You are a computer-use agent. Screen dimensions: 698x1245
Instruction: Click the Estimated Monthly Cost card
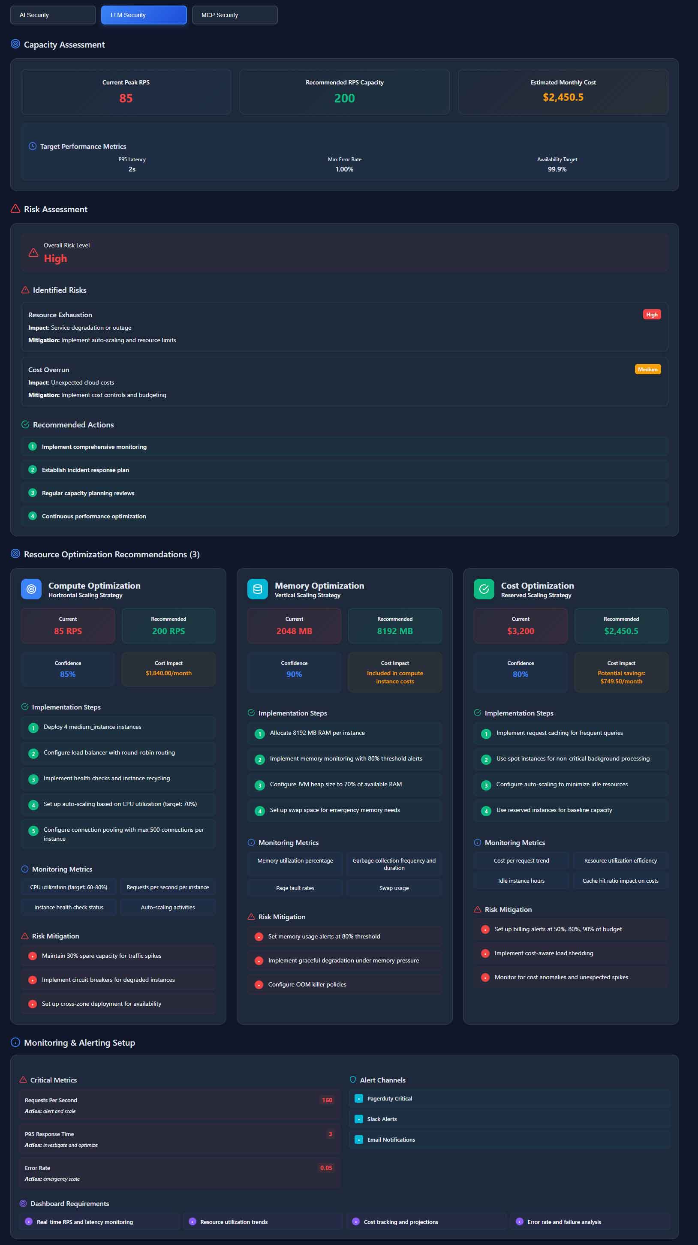(563, 91)
